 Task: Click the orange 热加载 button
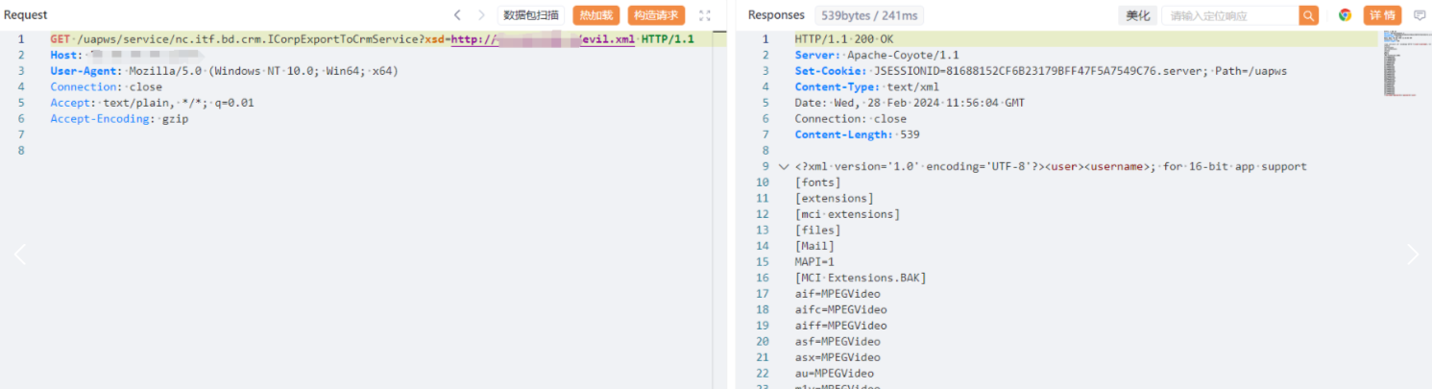tap(596, 15)
